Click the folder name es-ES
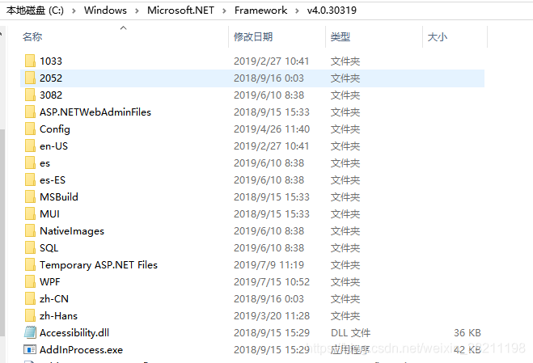This screenshot has height=363, width=533. pyautogui.click(x=53, y=180)
